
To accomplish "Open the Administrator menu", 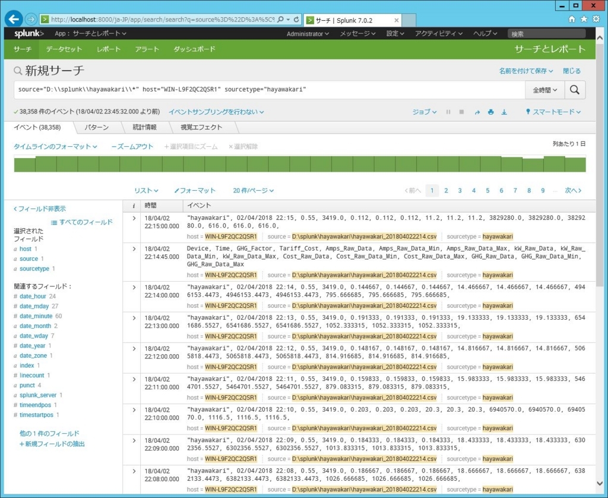I will tap(308, 34).
